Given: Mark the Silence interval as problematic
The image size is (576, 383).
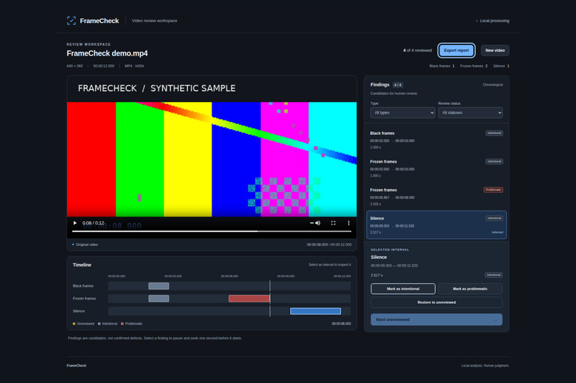Looking at the screenshot, I should coord(470,289).
